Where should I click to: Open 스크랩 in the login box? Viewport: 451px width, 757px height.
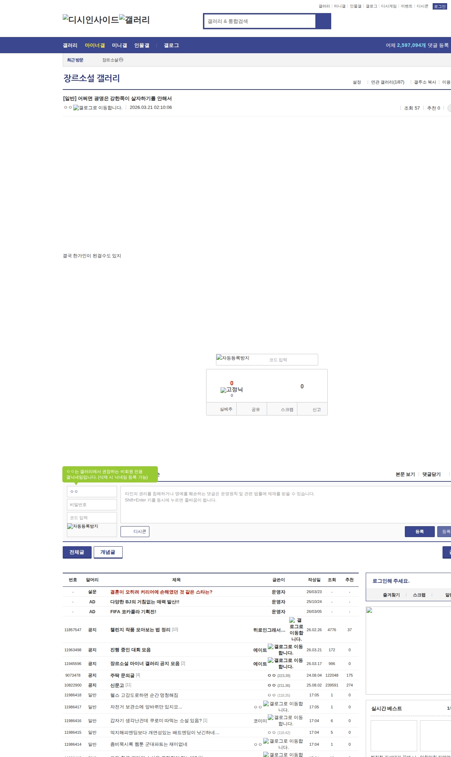[419, 595]
